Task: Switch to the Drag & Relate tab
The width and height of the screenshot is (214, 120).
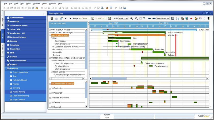Action: point(3,49)
